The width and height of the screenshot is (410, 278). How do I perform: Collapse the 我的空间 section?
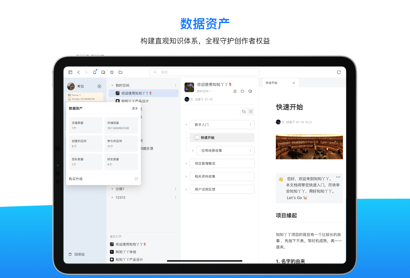(112, 86)
